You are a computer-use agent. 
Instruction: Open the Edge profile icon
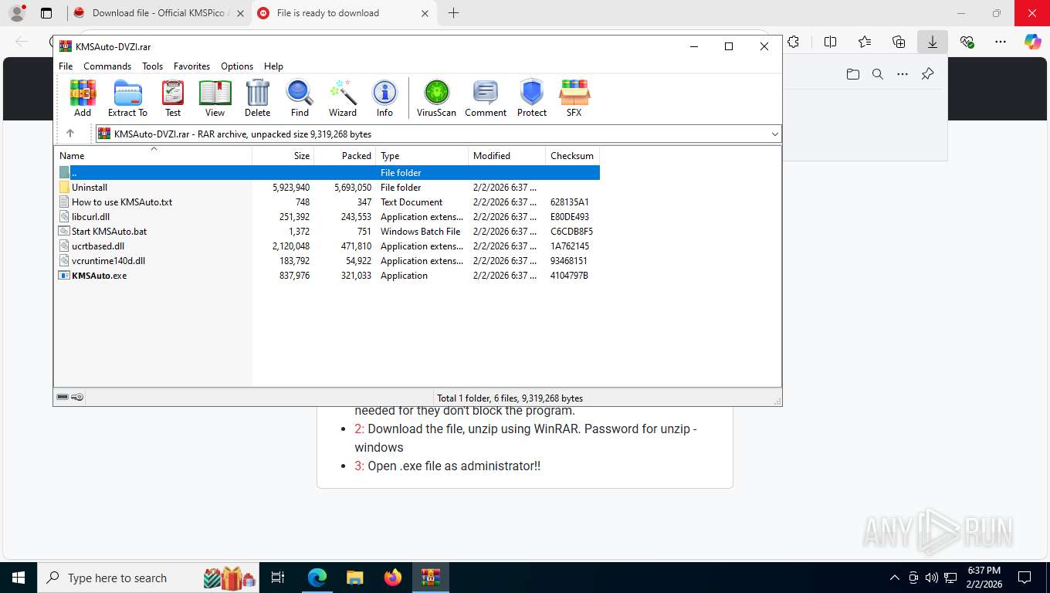click(16, 13)
